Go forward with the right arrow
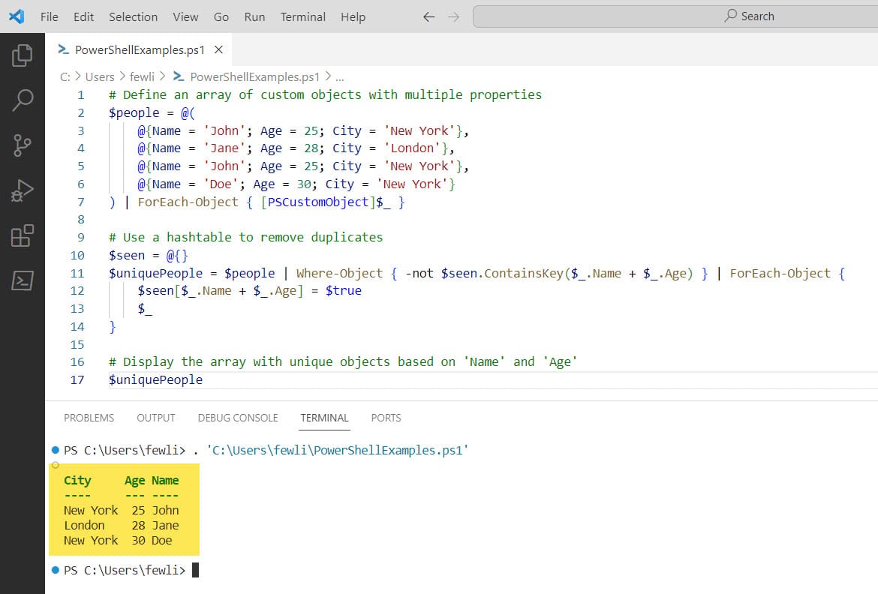Image resolution: width=878 pixels, height=594 pixels. [453, 16]
